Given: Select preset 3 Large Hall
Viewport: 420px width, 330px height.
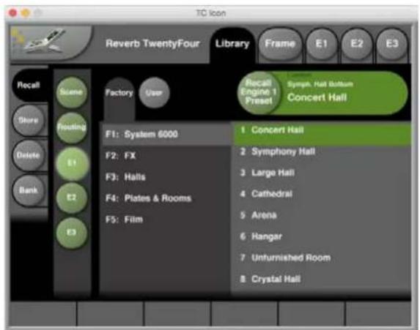Looking at the screenshot, I should (323, 173).
